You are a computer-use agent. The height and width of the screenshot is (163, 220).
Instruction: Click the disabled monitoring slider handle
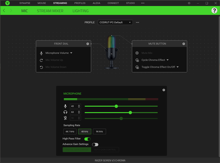[x=121, y=119]
